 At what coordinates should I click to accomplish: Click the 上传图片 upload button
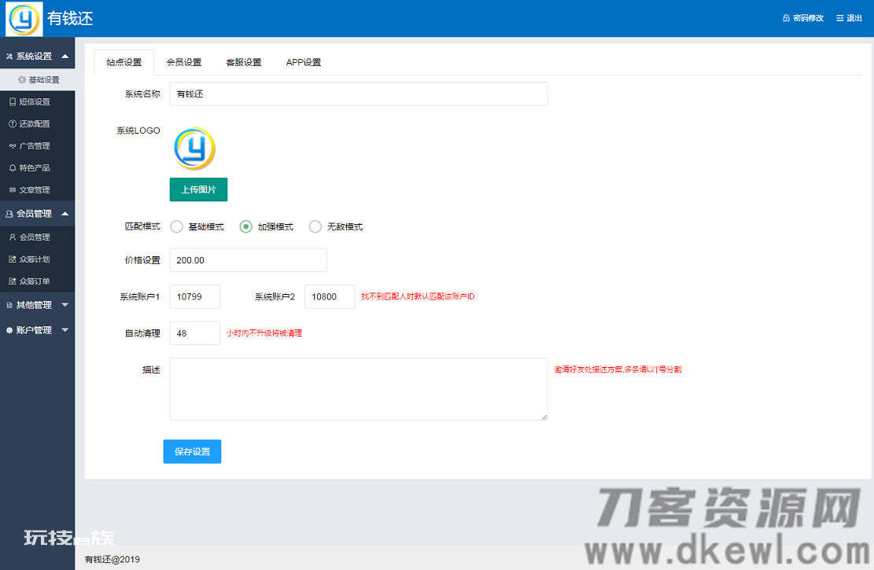coord(198,189)
